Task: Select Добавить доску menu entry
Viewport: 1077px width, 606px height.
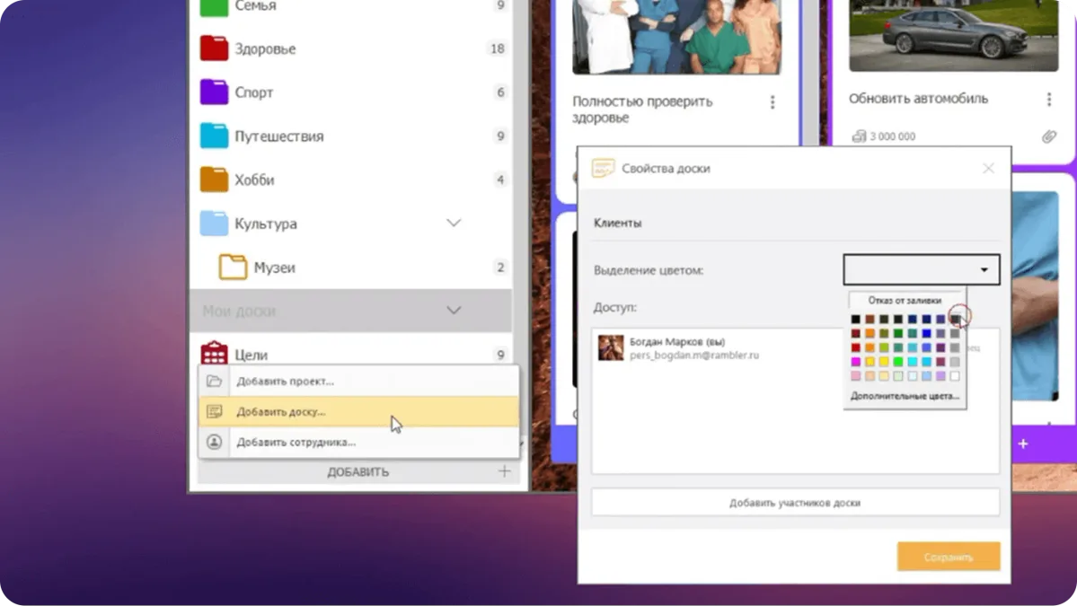Action: click(x=280, y=412)
